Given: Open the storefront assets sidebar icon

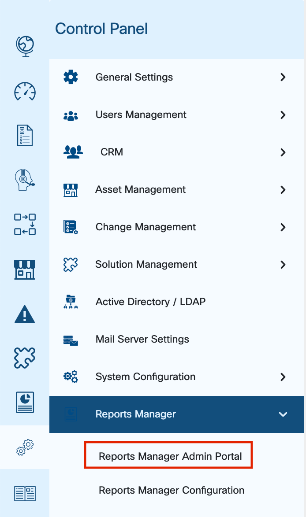Looking at the screenshot, I should tap(25, 270).
